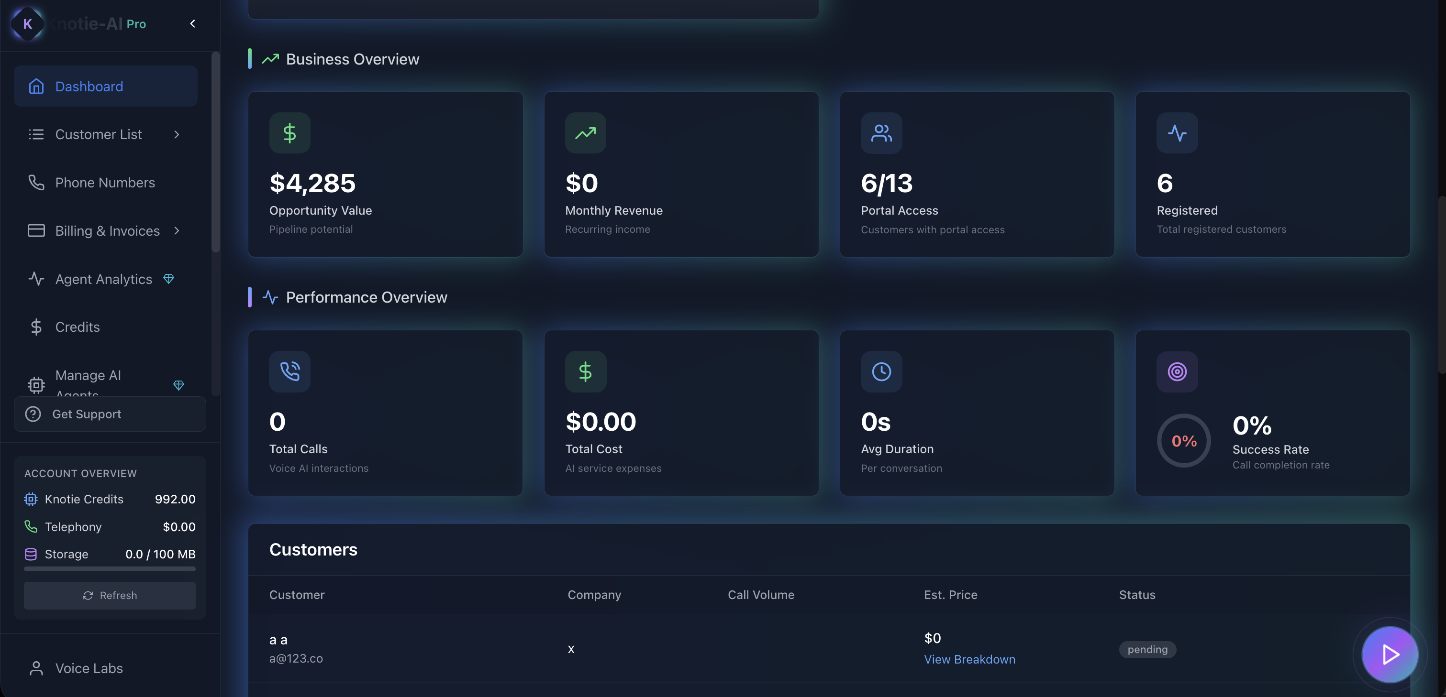1446x697 pixels.
Task: Refresh the account overview
Action: point(110,596)
